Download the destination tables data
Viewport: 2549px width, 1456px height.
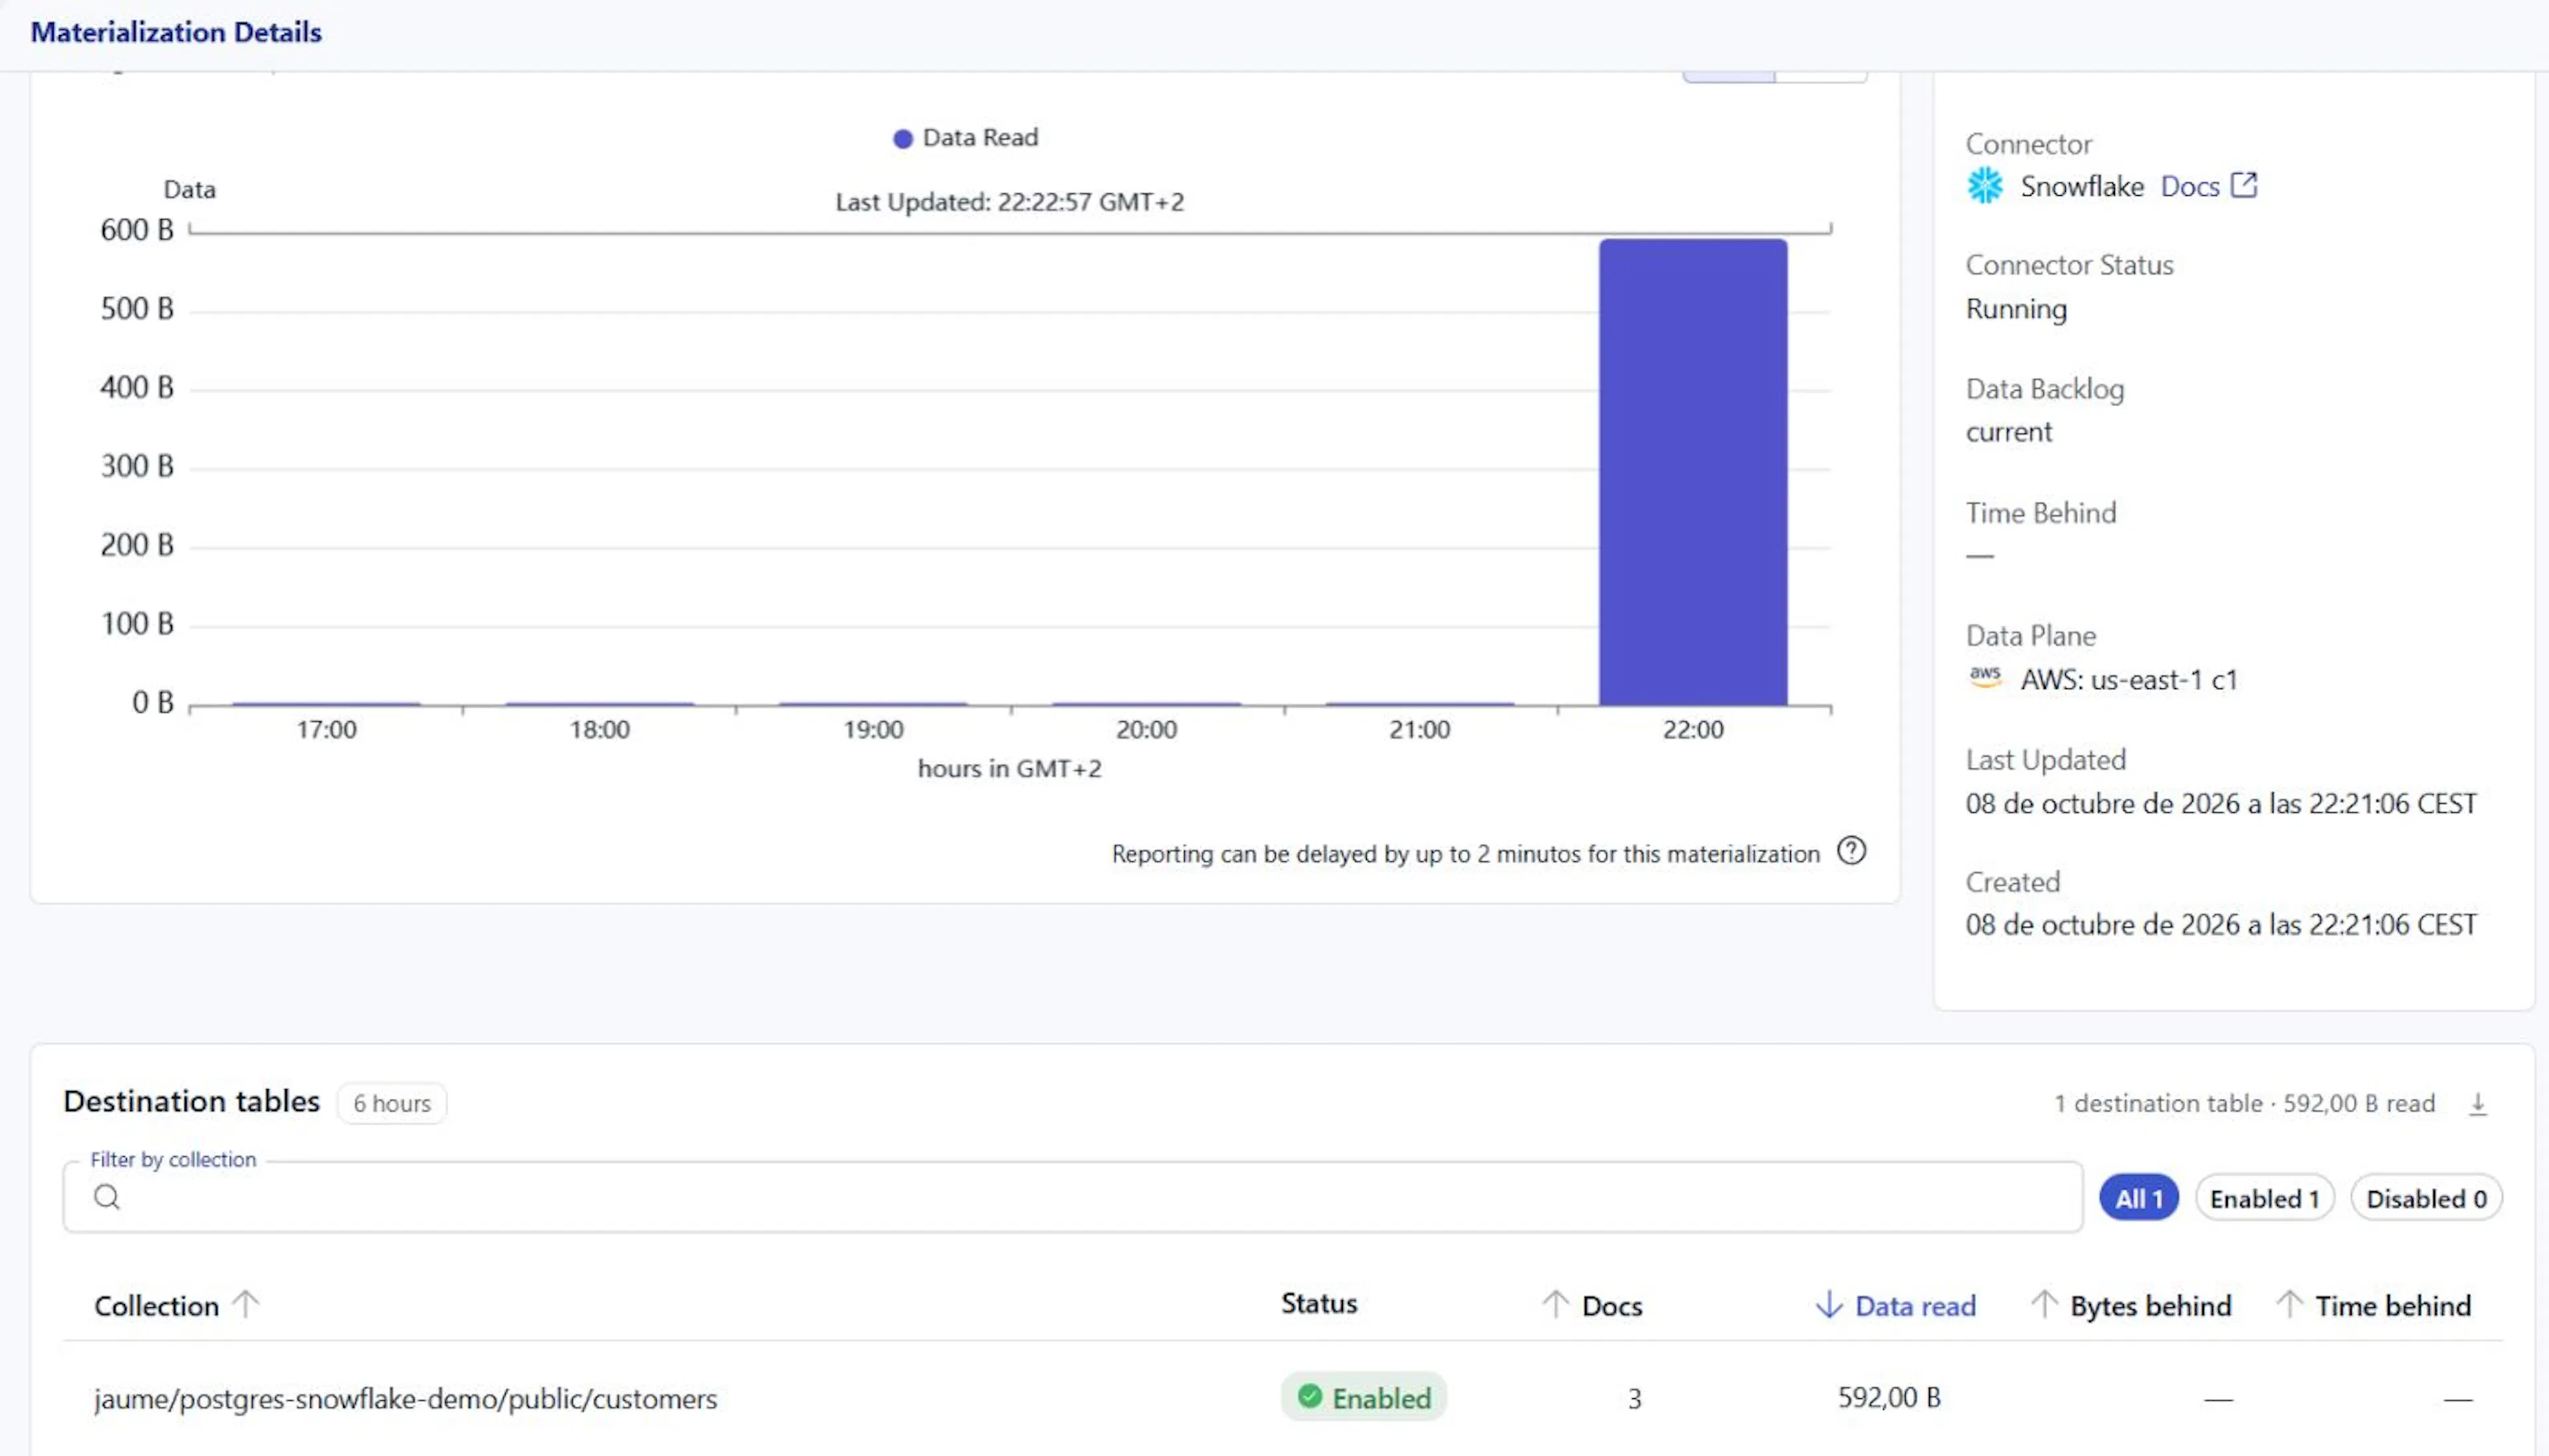(2478, 1104)
